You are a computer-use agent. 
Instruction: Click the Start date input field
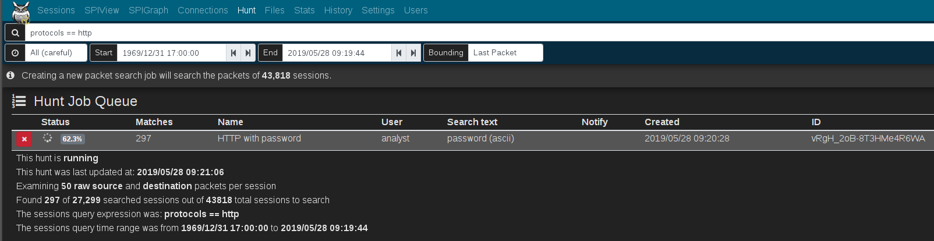click(x=171, y=53)
